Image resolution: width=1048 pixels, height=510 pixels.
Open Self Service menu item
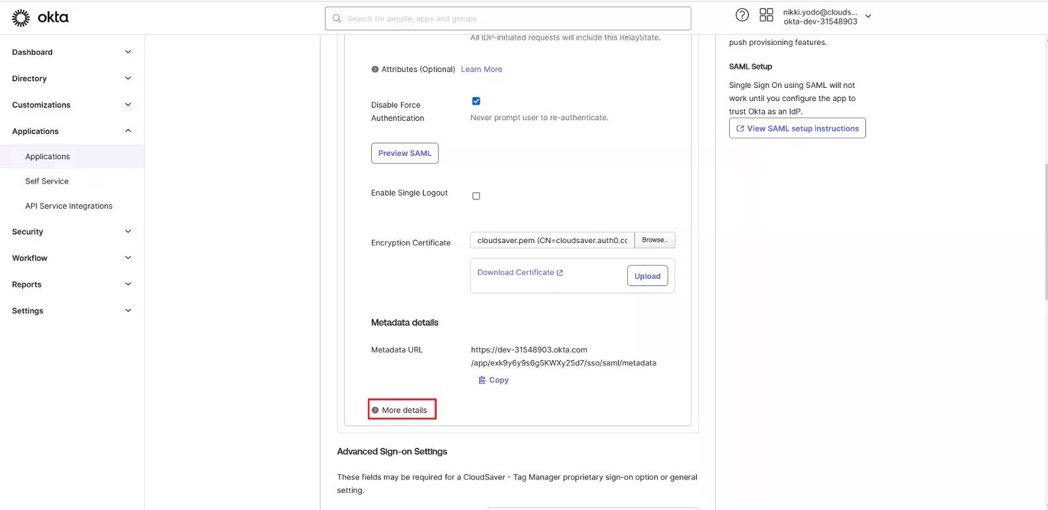coord(47,181)
